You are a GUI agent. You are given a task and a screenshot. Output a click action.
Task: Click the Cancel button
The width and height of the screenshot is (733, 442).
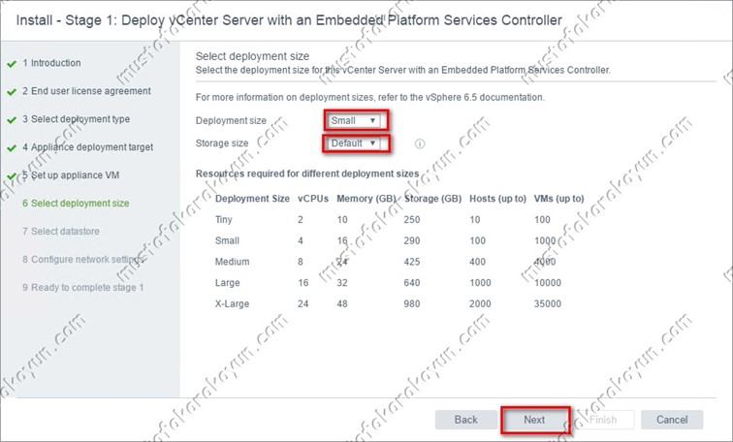click(672, 420)
